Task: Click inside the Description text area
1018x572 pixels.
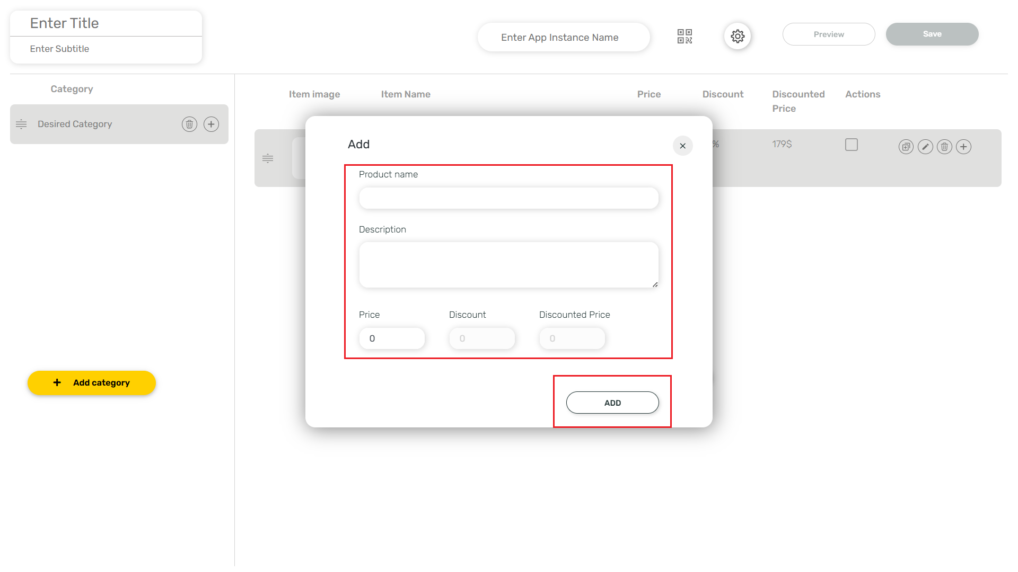Action: (508, 265)
